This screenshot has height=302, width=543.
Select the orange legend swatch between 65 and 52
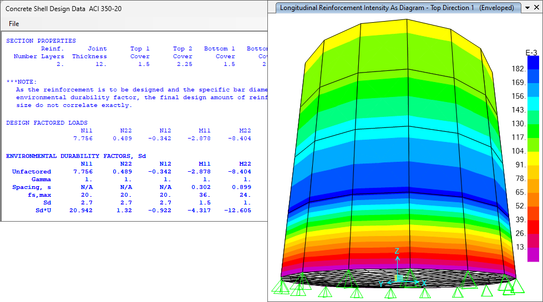[x=533, y=199]
